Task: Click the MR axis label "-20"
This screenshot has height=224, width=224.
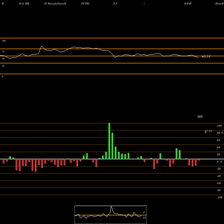Action: point(219,169)
